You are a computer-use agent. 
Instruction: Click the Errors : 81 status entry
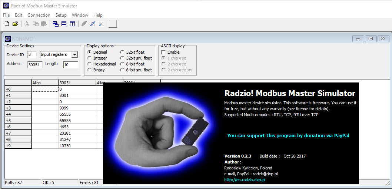91,182
